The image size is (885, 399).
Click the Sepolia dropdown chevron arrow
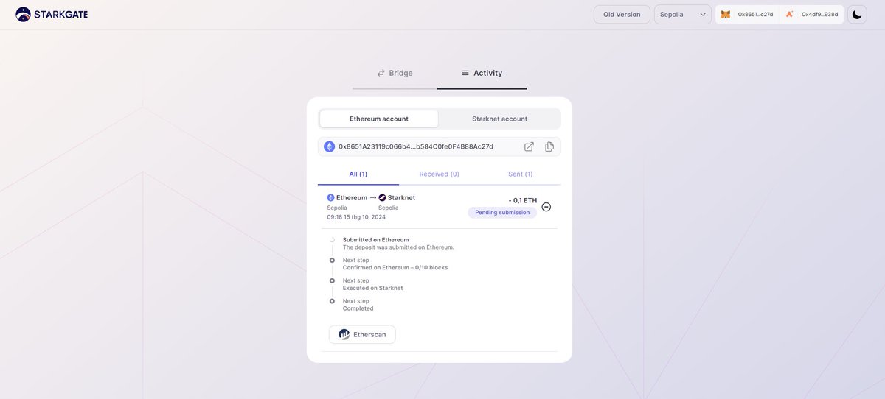coord(703,14)
